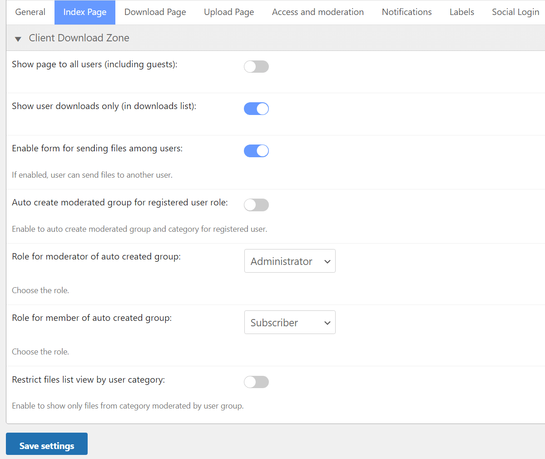
Task: Click the 'Role for moderator of auto created group' label
Action: pos(96,257)
